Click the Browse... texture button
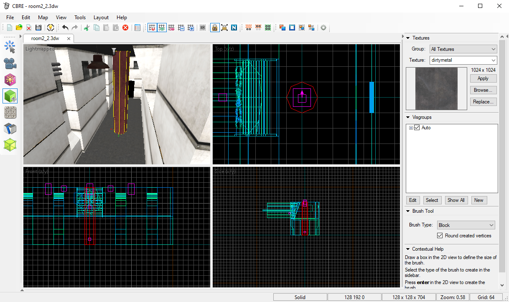509x302 pixels. (x=483, y=90)
